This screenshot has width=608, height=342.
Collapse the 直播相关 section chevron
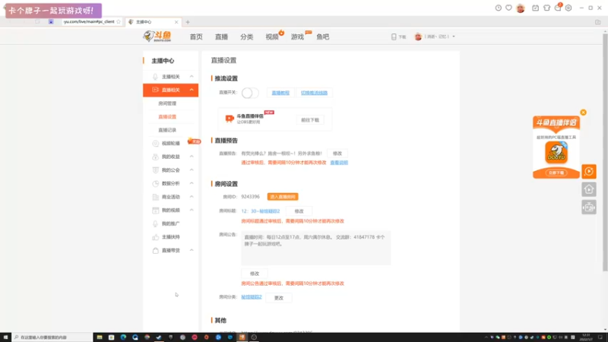point(192,90)
